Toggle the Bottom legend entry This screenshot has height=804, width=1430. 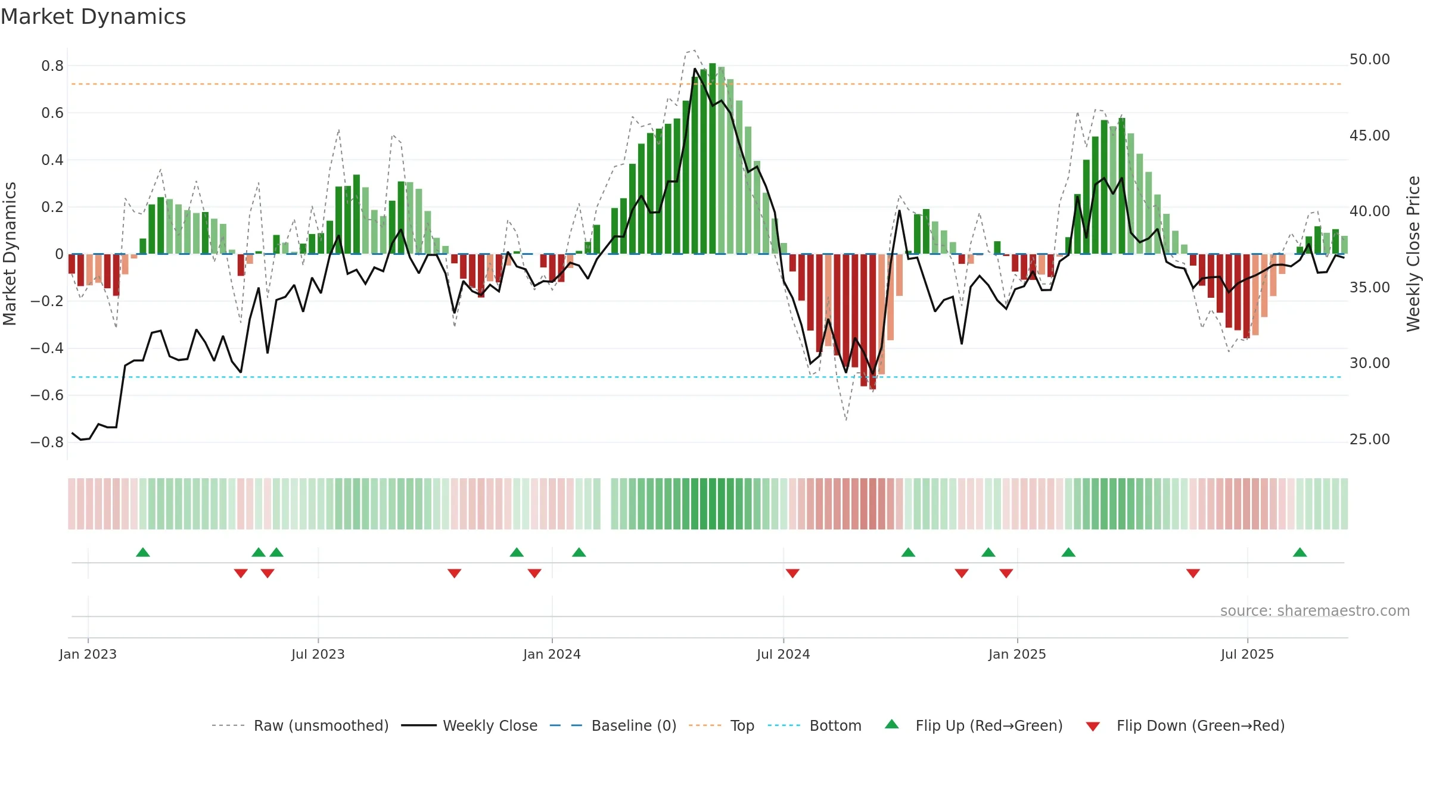coord(815,725)
